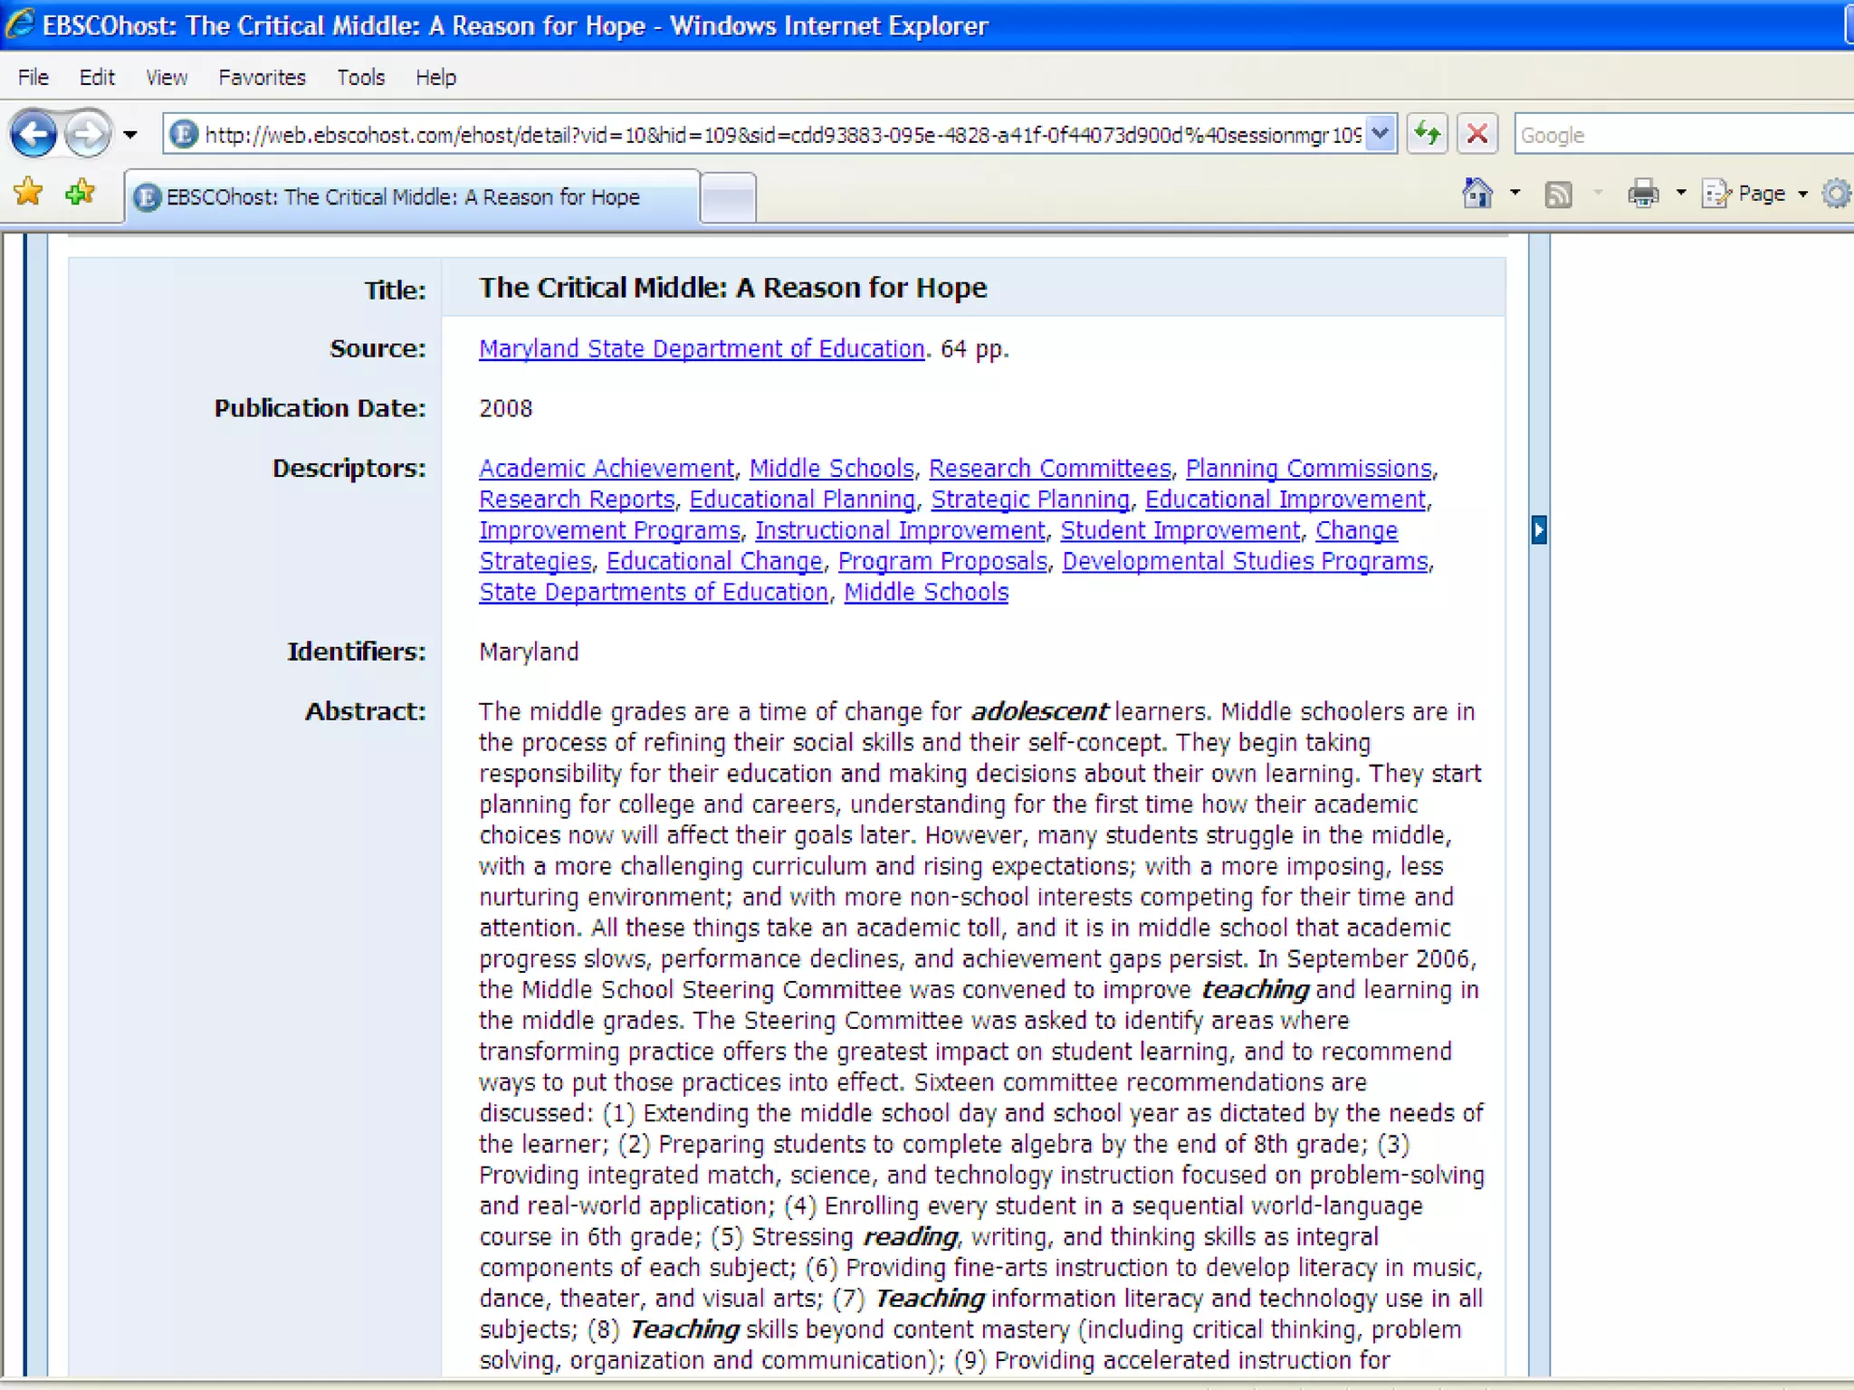Image resolution: width=1854 pixels, height=1390 pixels.
Task: Open a new blank tab
Action: (x=728, y=197)
